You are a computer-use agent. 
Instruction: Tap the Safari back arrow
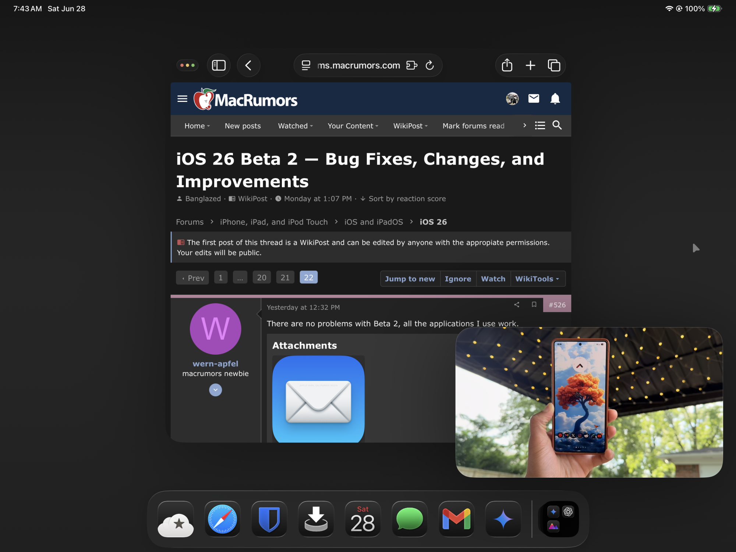[248, 66]
